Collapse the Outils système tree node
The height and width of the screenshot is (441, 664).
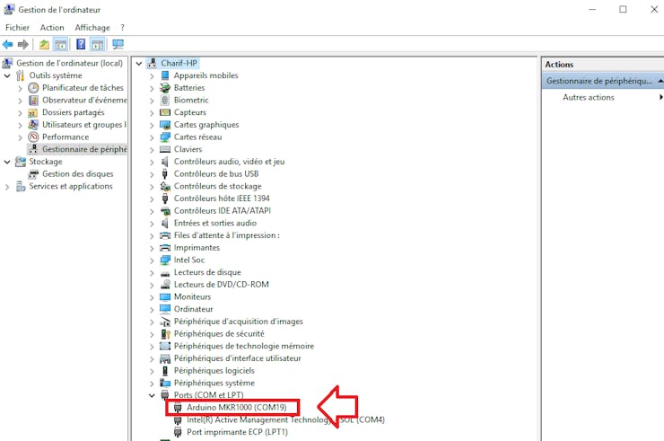(7, 76)
